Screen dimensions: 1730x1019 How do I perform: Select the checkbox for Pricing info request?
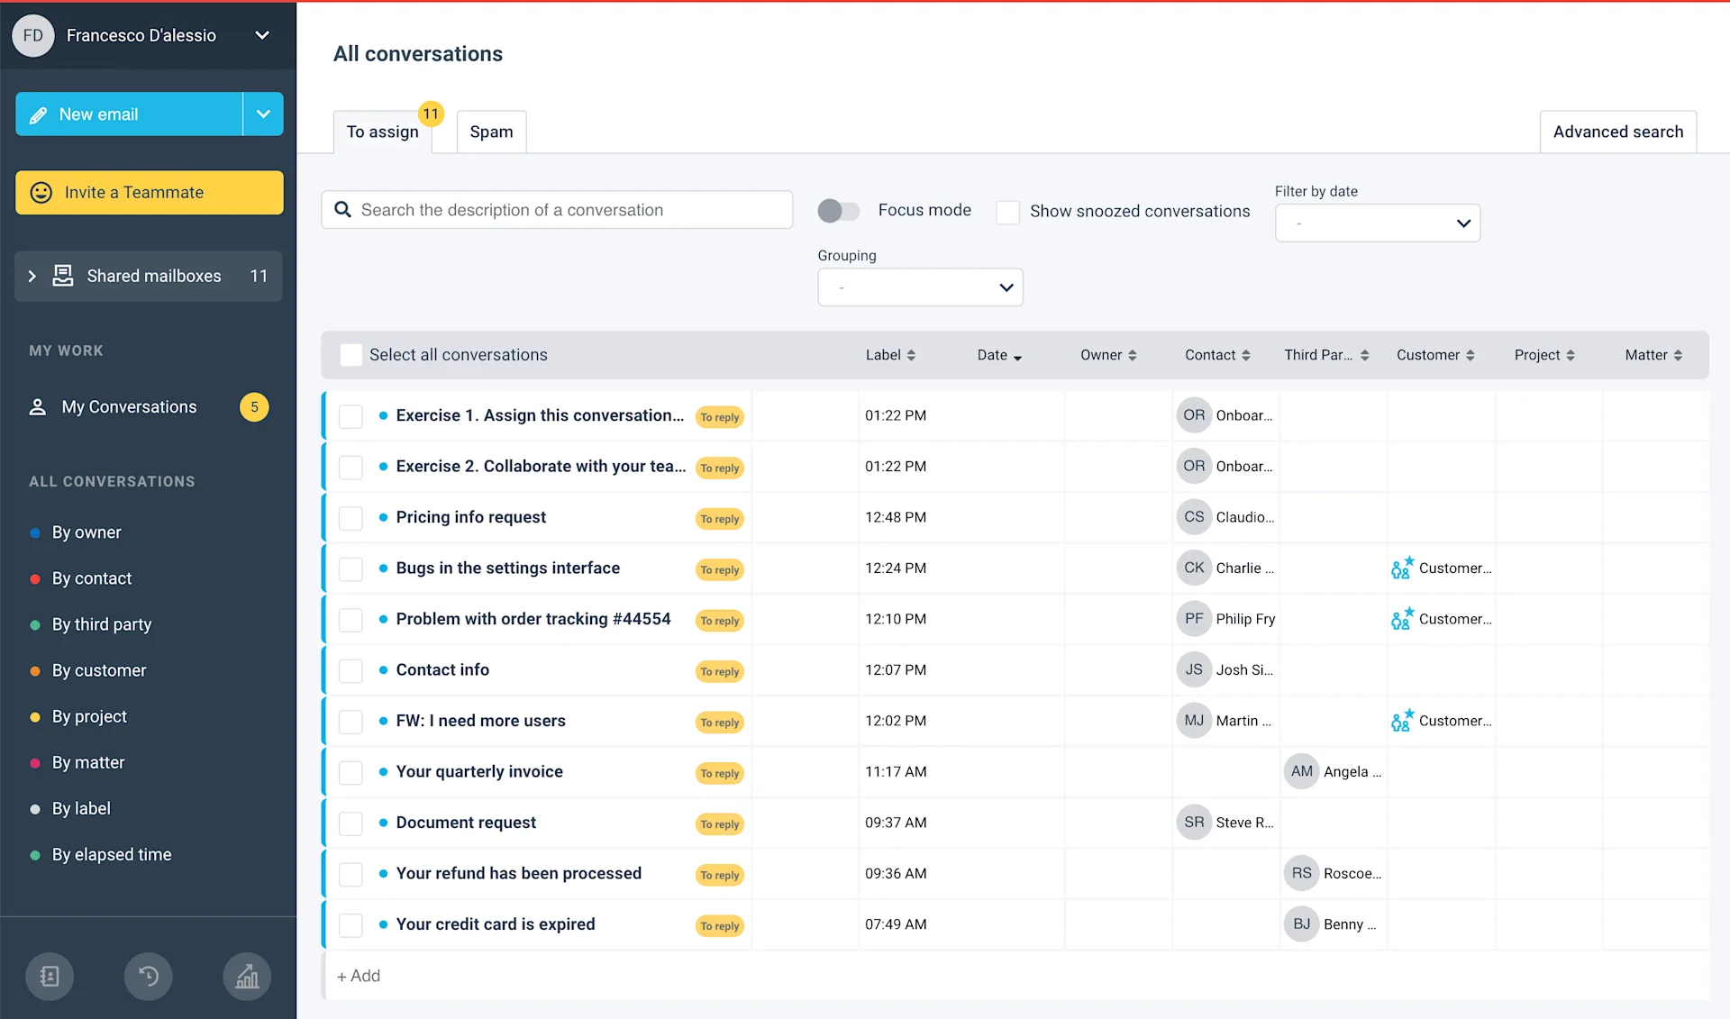pos(351,518)
